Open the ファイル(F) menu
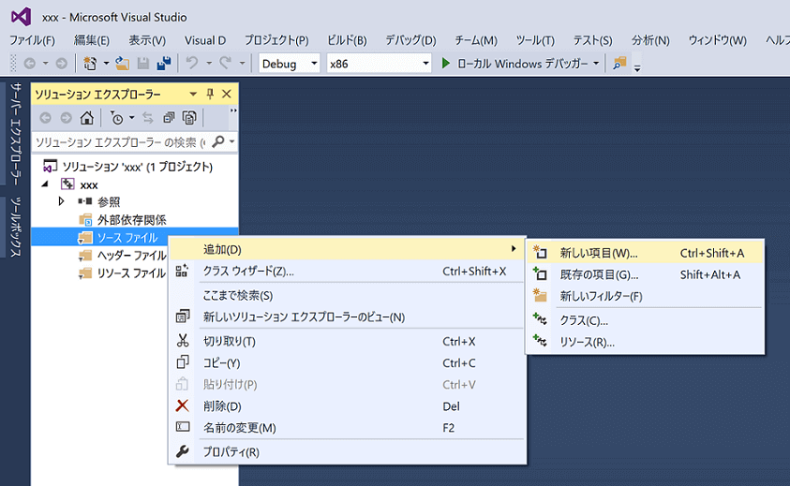Viewport: 790px width, 486px height. (32, 40)
